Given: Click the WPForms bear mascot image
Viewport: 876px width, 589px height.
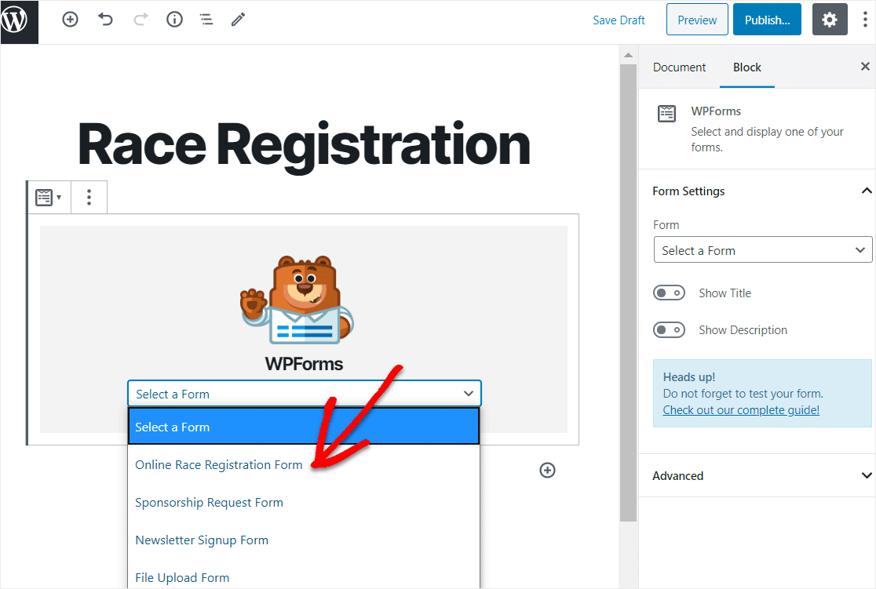Looking at the screenshot, I should pyautogui.click(x=297, y=300).
